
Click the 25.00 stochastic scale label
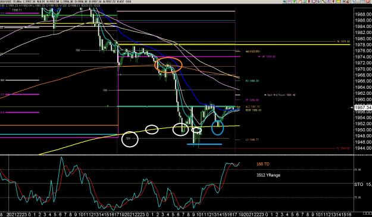358,170
